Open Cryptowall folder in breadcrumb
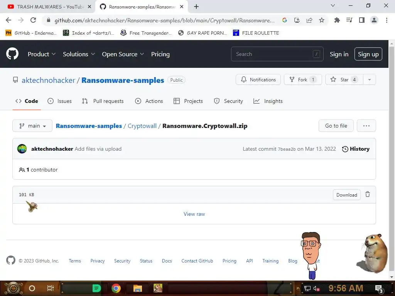 pyautogui.click(x=142, y=126)
